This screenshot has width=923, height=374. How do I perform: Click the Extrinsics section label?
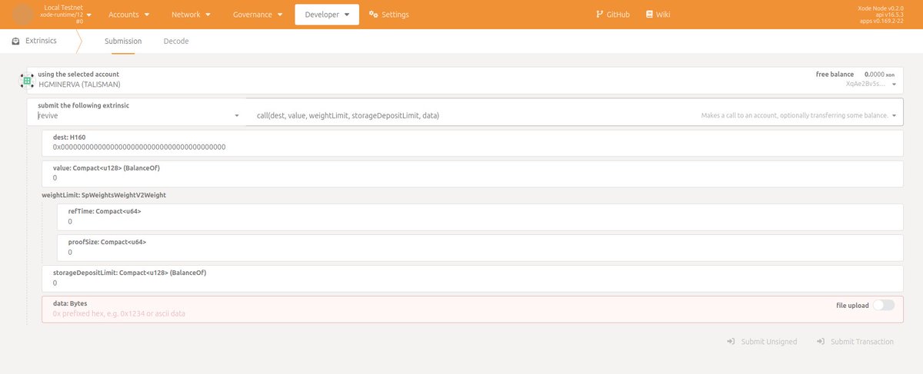(42, 41)
